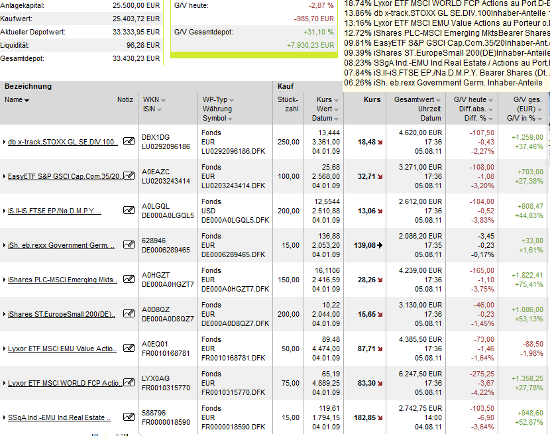
Task: Sort by purchase Kurs arrow in Kauf
Action: coord(337,101)
